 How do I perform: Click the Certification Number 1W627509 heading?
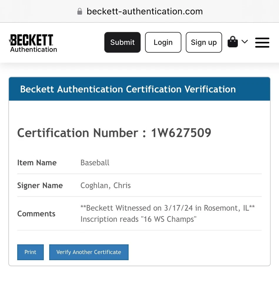click(114, 133)
